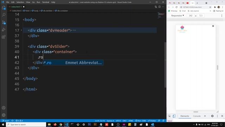225x127 pixels.
Task: Click the main branch indicator in status bar
Action: [6, 121]
